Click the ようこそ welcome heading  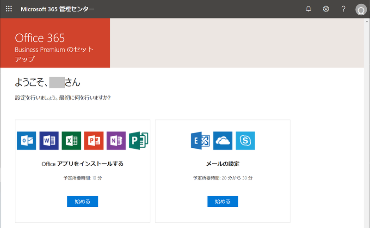click(48, 83)
